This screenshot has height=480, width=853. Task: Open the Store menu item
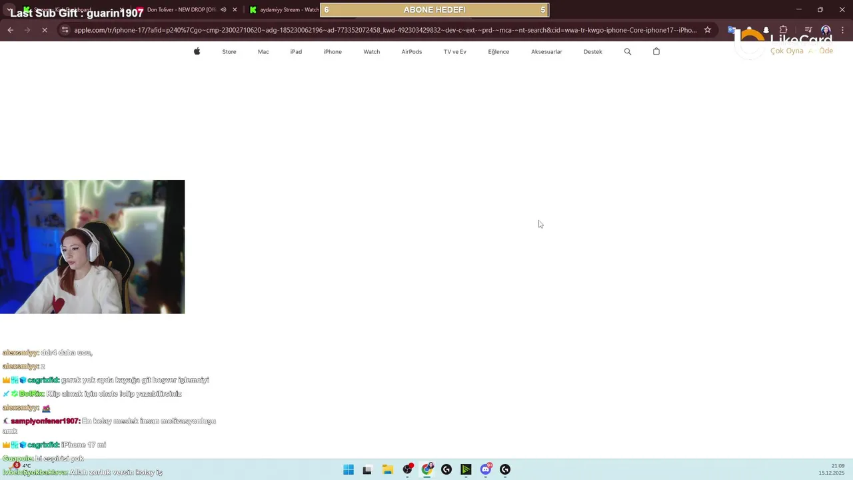(229, 51)
